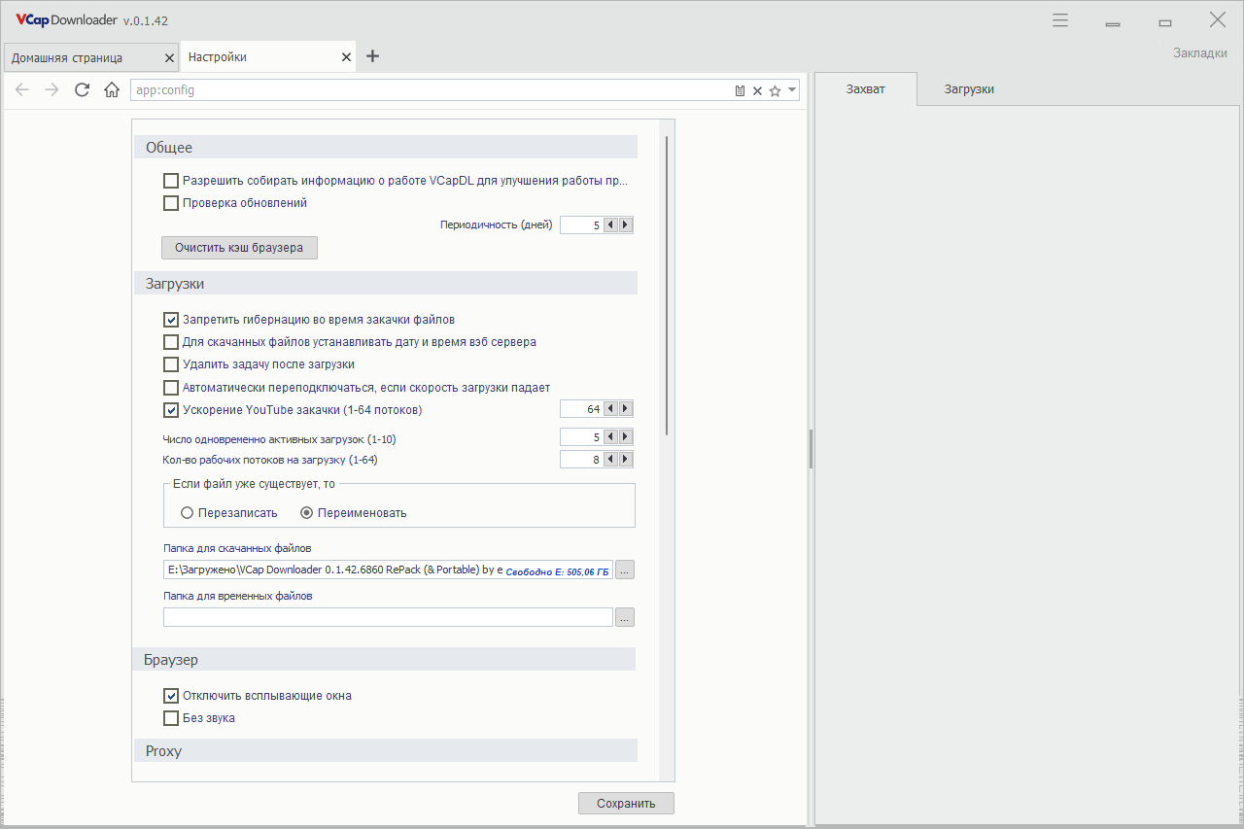Click the reload page icon
Viewport: 1244px width, 829px height.
point(82,90)
